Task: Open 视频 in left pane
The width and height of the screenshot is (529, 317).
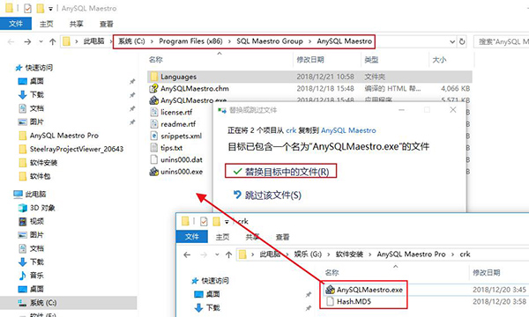Action: pyautogui.click(x=31, y=221)
